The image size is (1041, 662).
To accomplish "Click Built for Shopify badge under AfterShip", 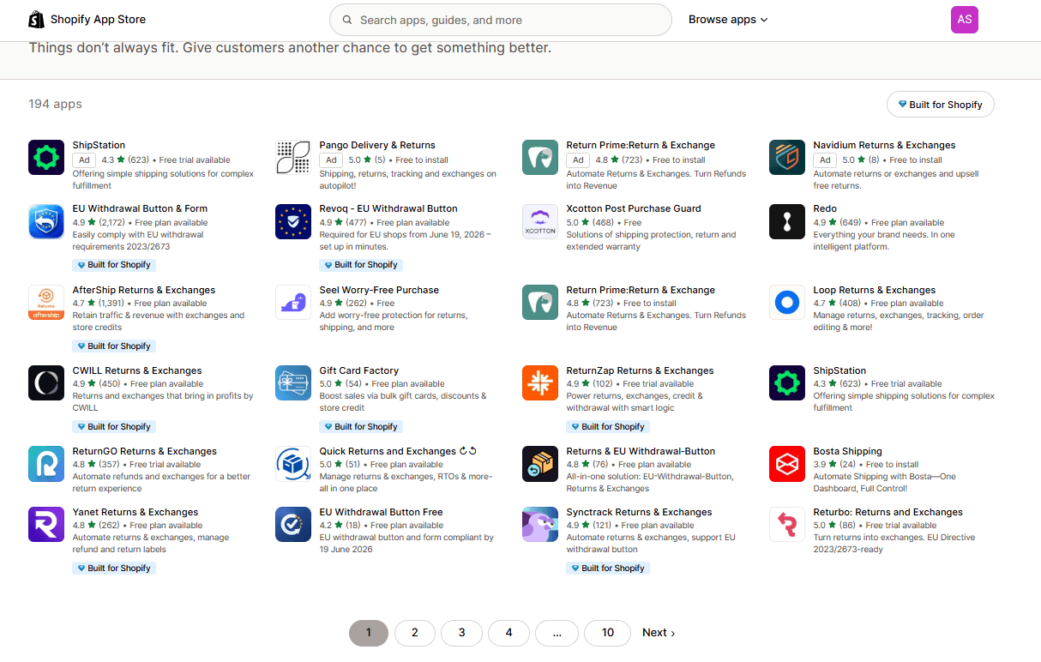I will (114, 346).
